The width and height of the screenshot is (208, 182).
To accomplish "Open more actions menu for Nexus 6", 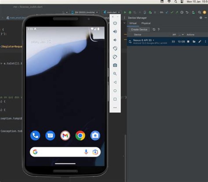I will (205, 42).
